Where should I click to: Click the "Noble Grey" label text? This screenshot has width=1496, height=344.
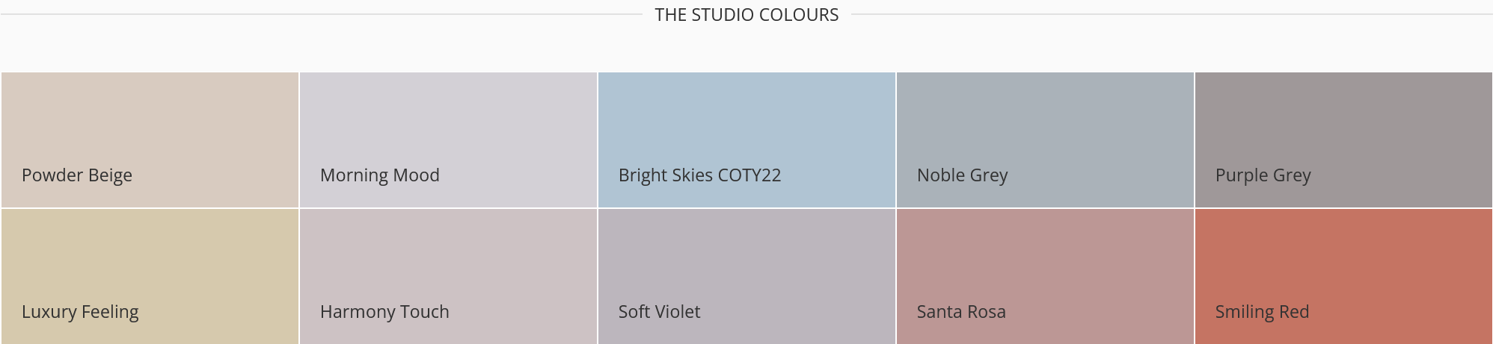[x=963, y=176]
